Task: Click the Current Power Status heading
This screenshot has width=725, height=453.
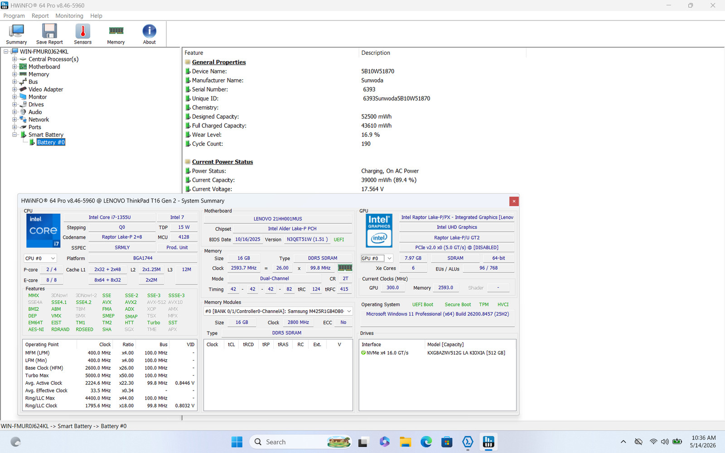Action: 222,162
